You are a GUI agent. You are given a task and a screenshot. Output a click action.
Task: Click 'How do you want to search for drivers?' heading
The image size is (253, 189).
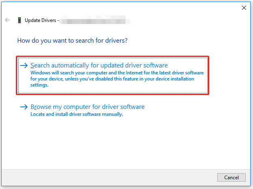coord(72,41)
